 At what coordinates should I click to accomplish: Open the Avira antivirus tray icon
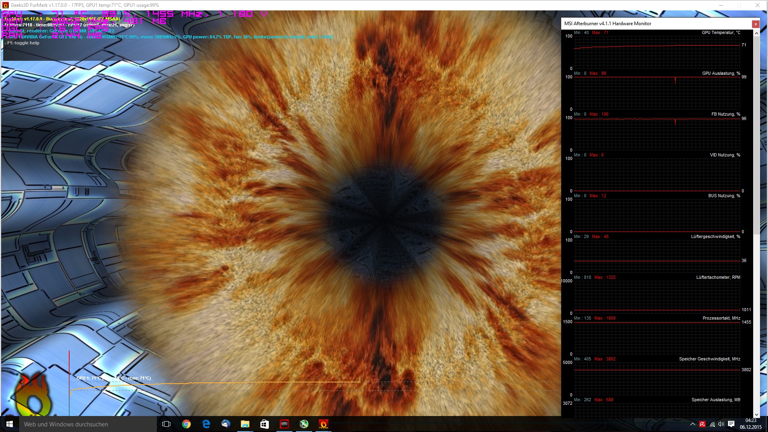[x=702, y=424]
